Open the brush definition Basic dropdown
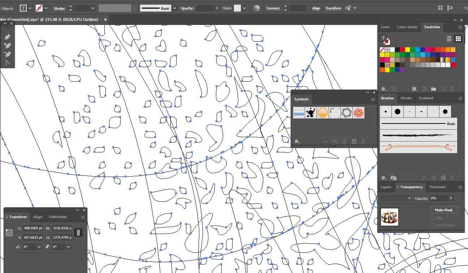This screenshot has height=273, width=468. 175,8
